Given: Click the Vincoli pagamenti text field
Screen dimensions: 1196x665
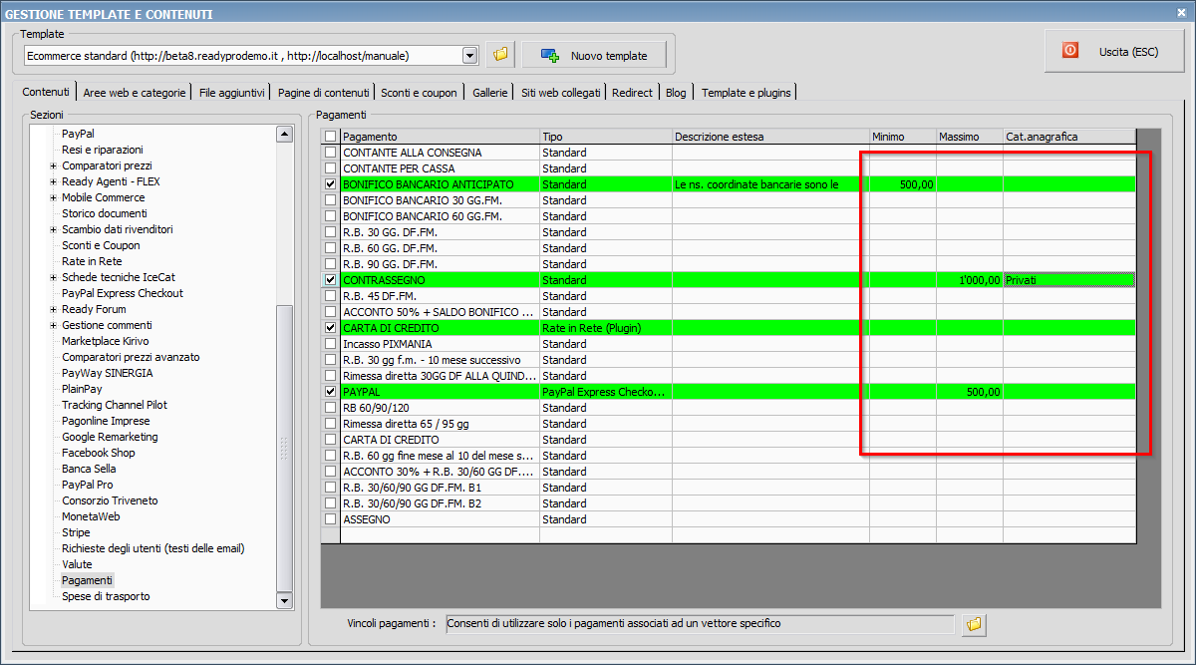Looking at the screenshot, I should coord(700,624).
